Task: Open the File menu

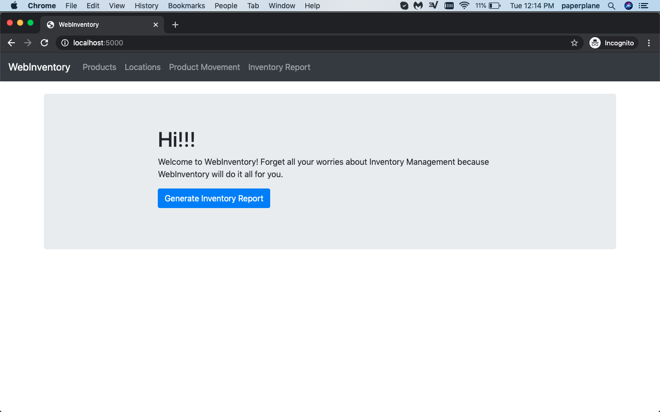Action: click(x=71, y=6)
